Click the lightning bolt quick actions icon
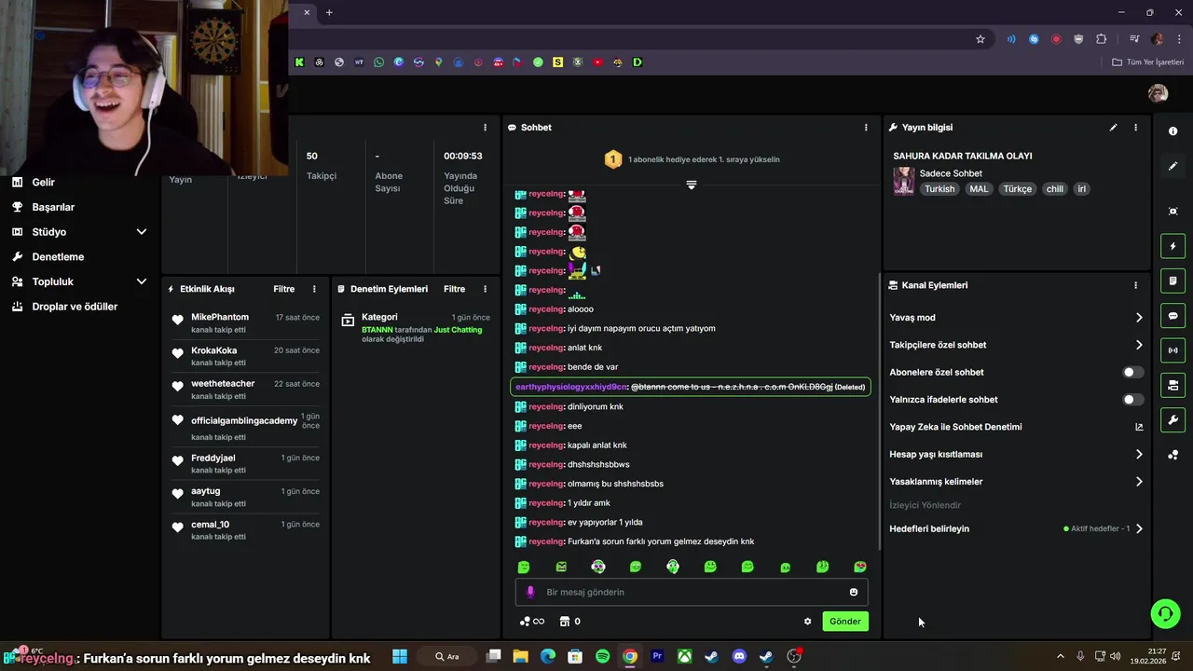Image resolution: width=1193 pixels, height=671 pixels. click(1172, 246)
